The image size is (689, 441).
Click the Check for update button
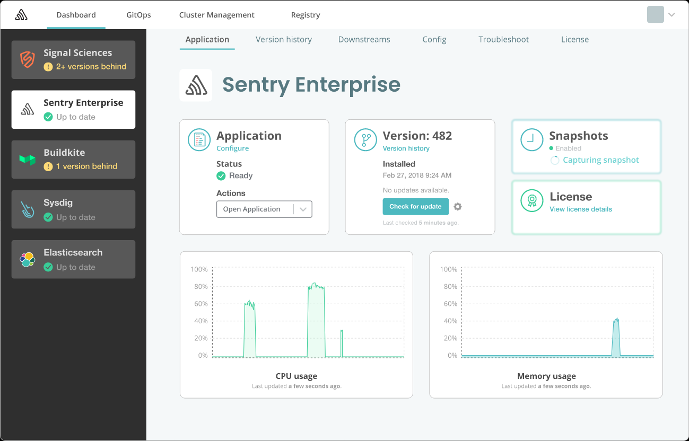coord(415,206)
